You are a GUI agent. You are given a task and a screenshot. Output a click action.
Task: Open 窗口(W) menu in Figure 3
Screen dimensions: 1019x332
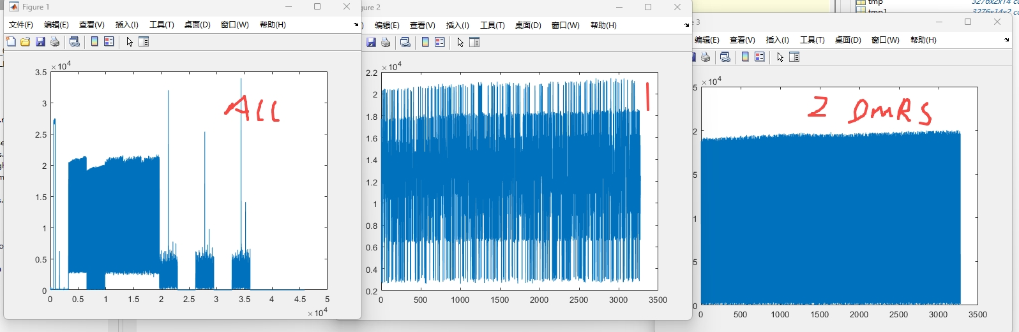886,40
